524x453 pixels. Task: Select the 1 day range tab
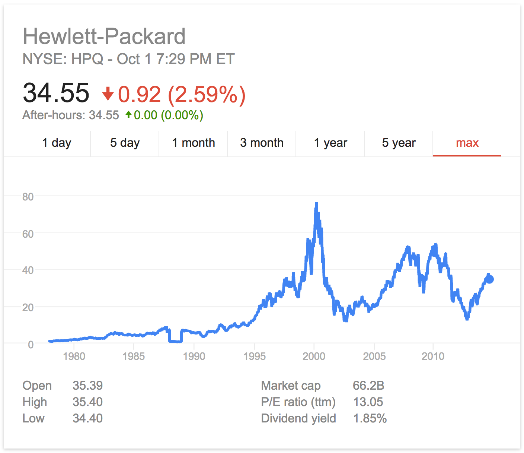coord(57,143)
